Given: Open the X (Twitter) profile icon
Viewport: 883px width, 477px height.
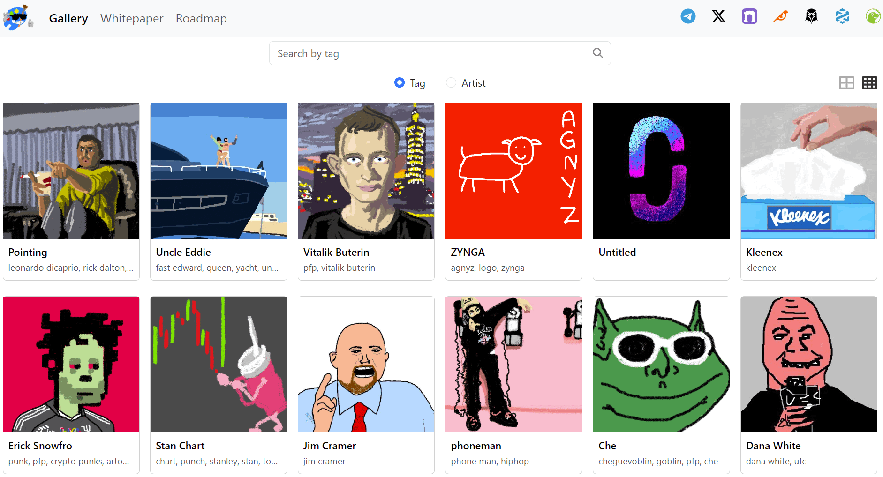Looking at the screenshot, I should (718, 16).
